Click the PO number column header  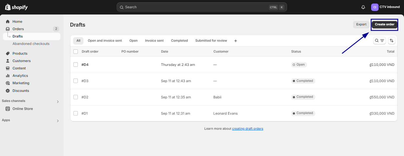130,51
